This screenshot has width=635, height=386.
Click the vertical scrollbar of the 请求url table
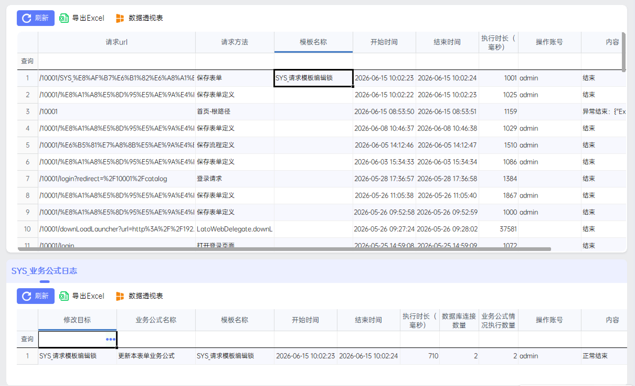click(x=624, y=52)
